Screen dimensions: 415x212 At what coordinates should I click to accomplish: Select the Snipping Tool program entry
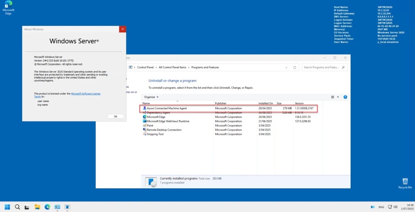(x=155, y=134)
